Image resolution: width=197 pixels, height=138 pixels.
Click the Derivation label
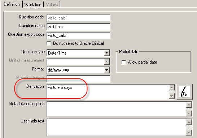tap(35, 86)
